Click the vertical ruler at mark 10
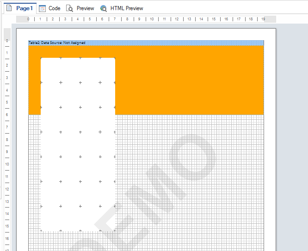The width and height of the screenshot is (308, 251). tap(7, 164)
